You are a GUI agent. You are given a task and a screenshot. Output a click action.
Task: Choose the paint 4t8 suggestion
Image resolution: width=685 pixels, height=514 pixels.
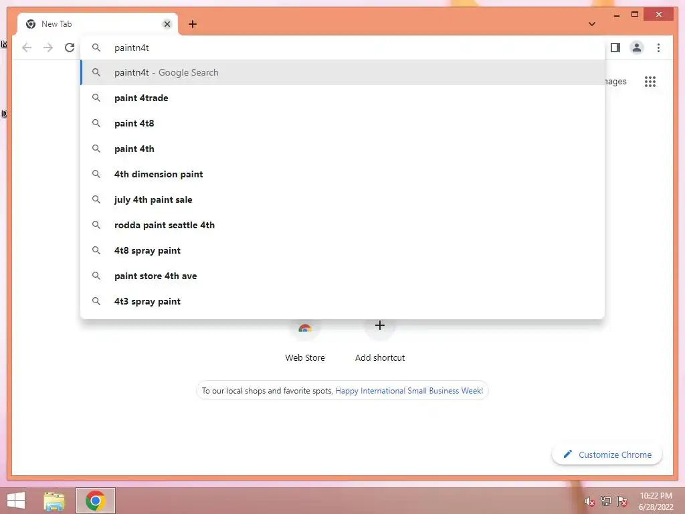pos(343,123)
